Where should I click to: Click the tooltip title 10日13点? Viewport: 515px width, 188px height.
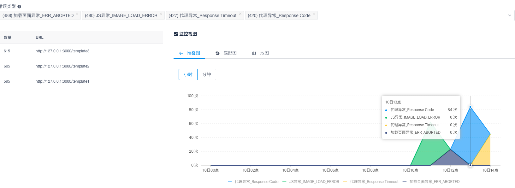coord(393,102)
